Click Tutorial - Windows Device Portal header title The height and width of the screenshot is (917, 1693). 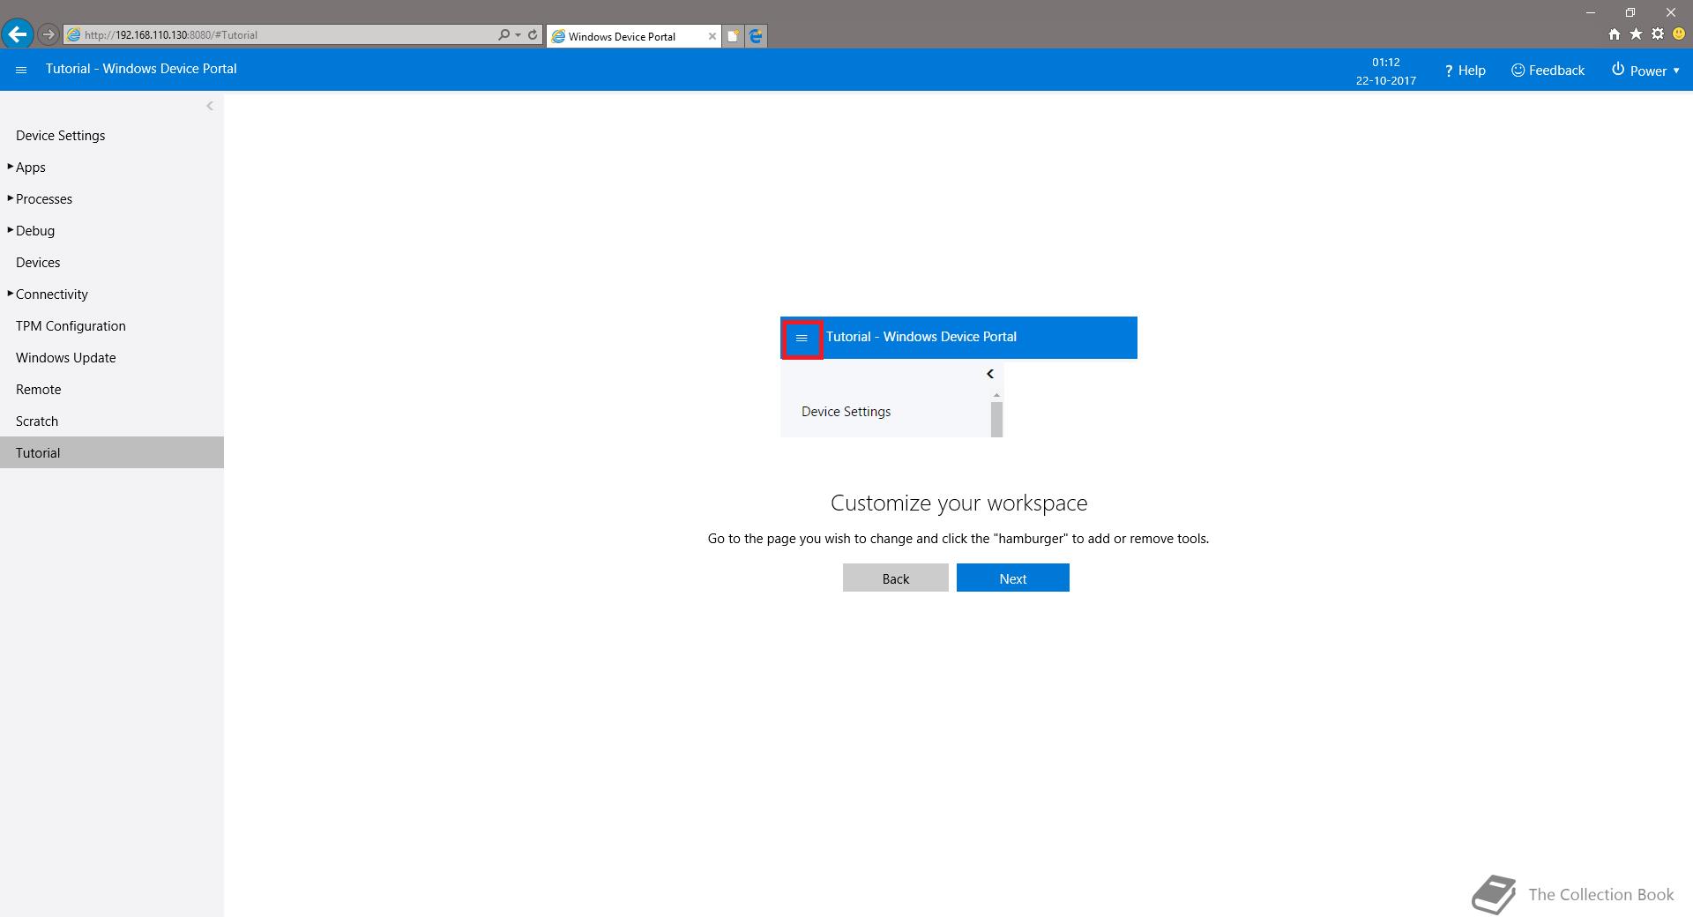141,69
